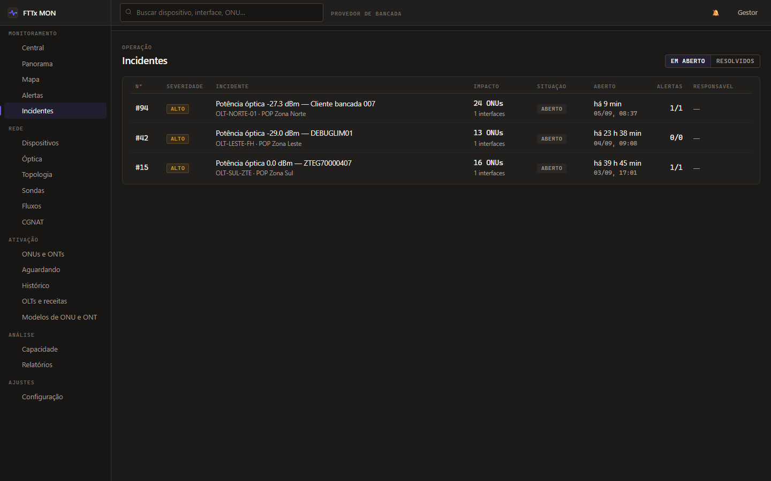
Task: Click the FTTx MON pulse logo icon
Action: (x=13, y=13)
